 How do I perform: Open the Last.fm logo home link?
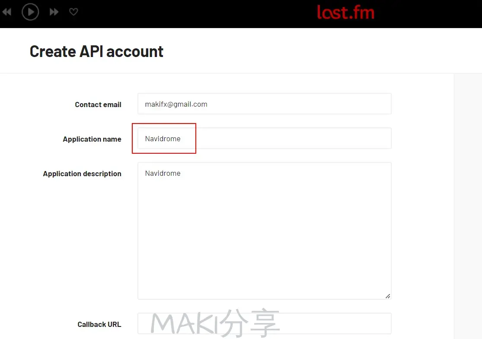[345, 12]
